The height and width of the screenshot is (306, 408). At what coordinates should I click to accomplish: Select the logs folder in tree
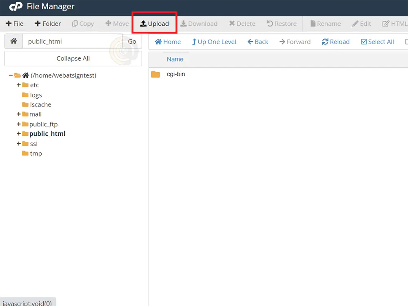click(36, 95)
